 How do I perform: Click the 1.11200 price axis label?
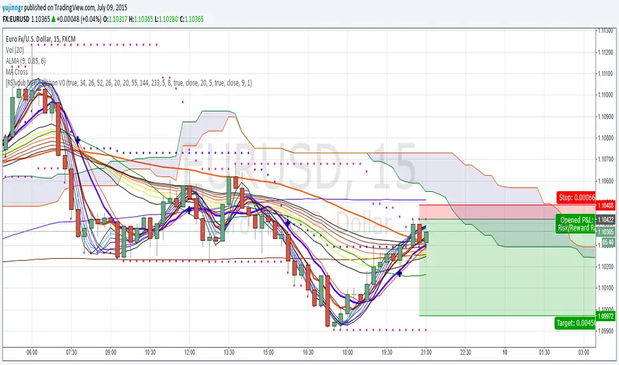(x=606, y=52)
